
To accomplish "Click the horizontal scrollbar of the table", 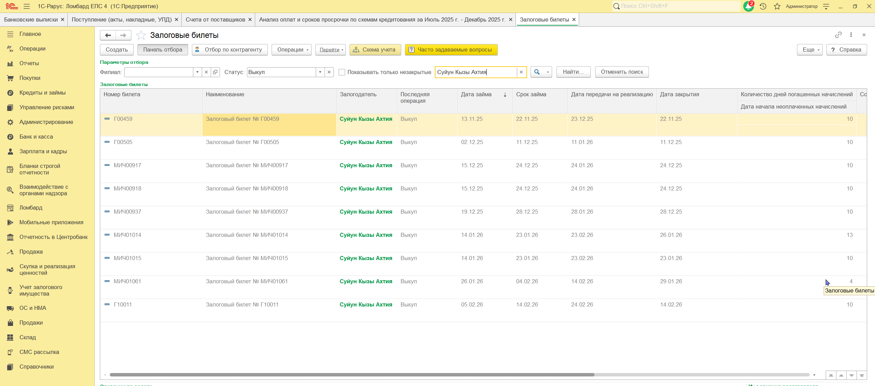I will coord(352,375).
